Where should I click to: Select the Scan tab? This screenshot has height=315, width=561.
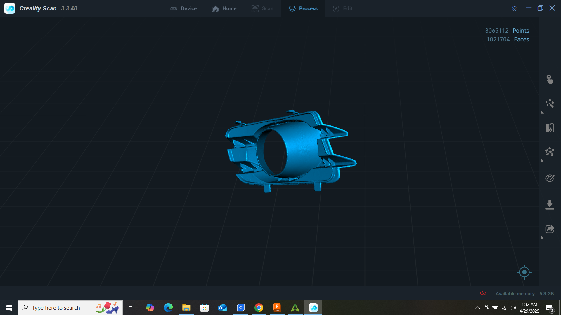[262, 8]
